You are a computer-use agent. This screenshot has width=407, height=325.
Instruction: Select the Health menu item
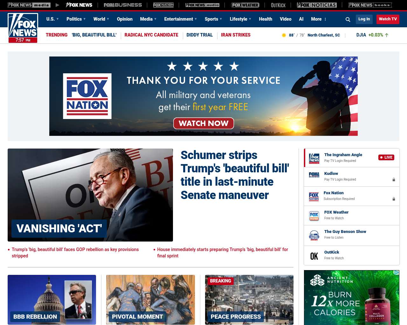(266, 19)
